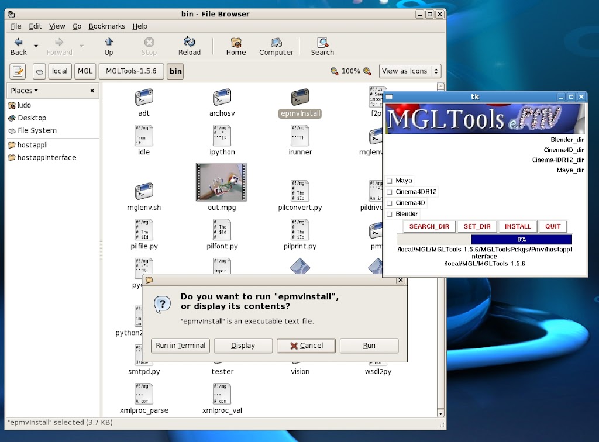Go to the Home folder
Image resolution: width=599 pixels, height=442 pixels.
click(236, 47)
